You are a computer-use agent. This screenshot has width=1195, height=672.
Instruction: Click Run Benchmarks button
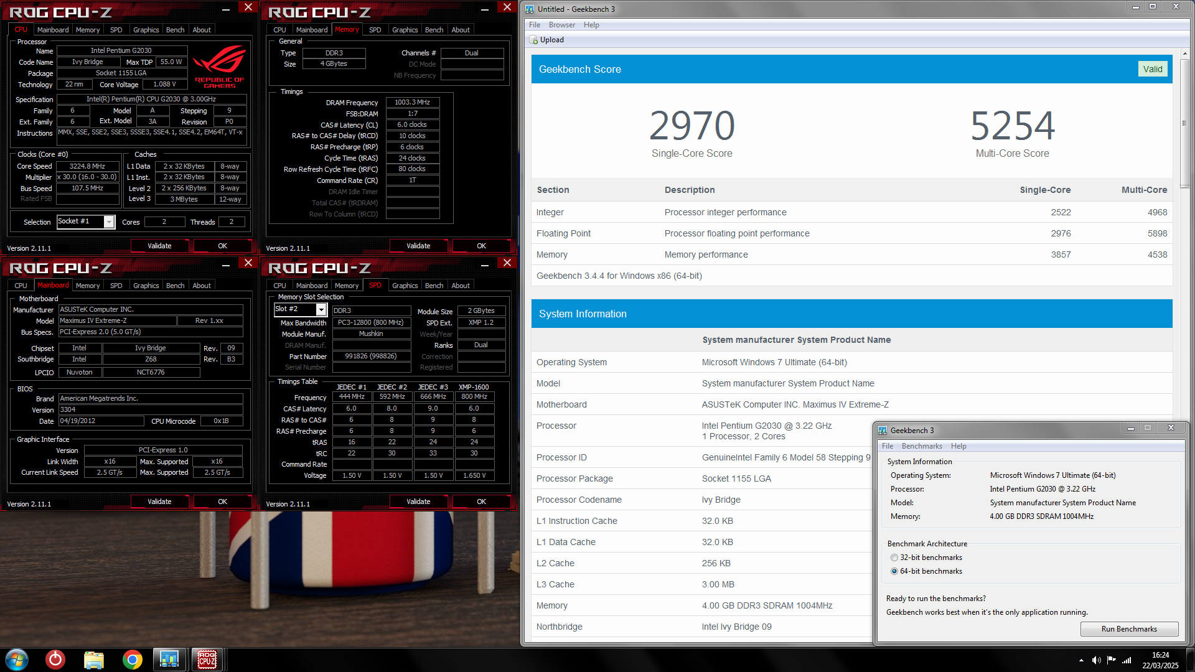[1129, 629]
